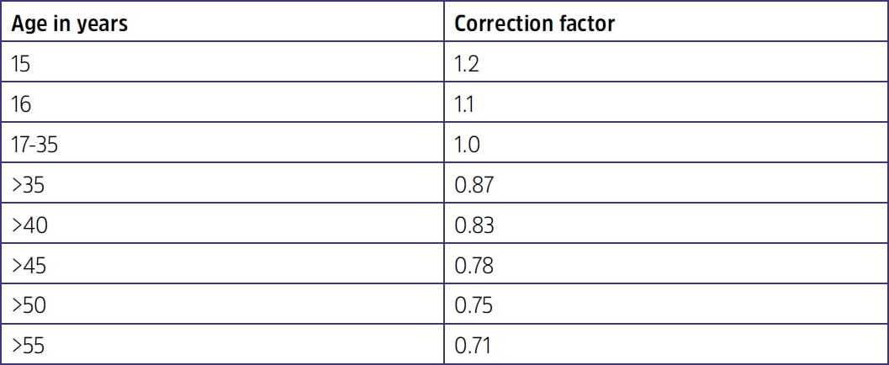Select the 0.87 correction factor value
This screenshot has width=889, height=365.
click(473, 186)
